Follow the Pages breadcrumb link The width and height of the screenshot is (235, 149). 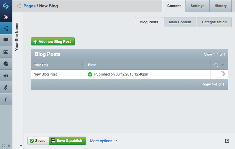(29, 6)
